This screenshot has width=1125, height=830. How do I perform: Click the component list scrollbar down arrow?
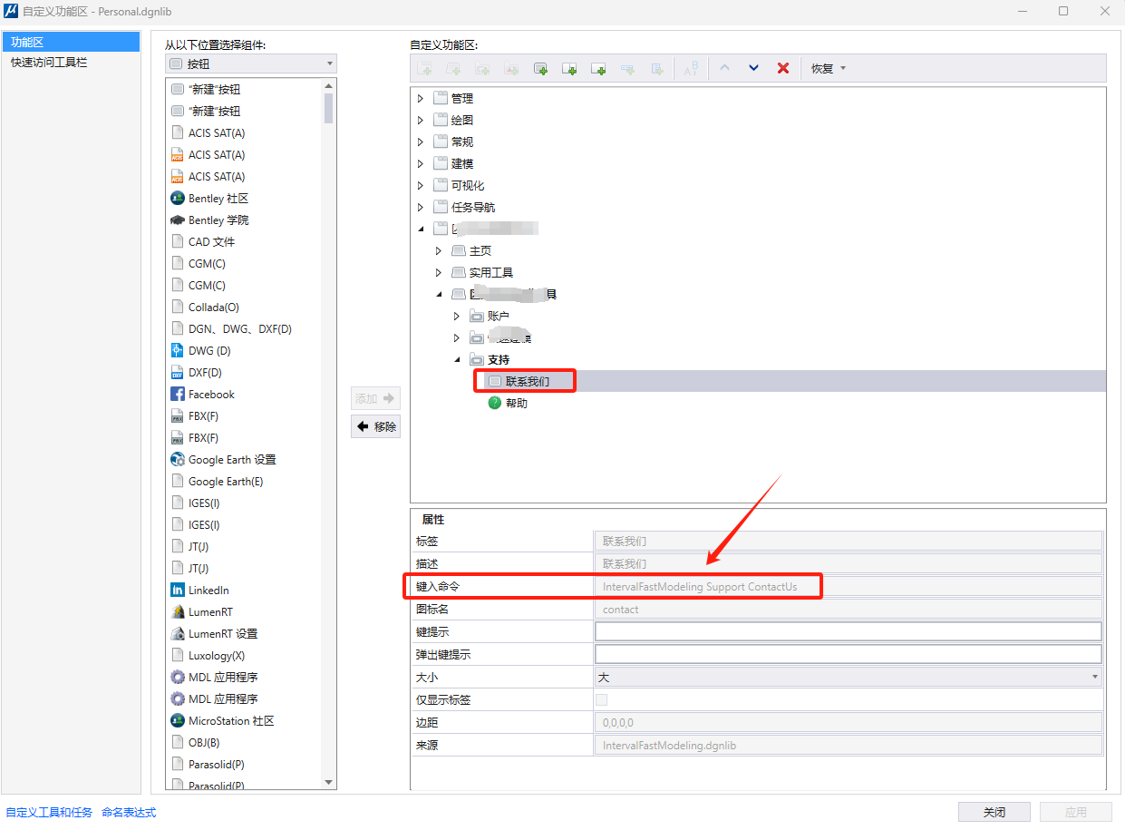coord(328,782)
